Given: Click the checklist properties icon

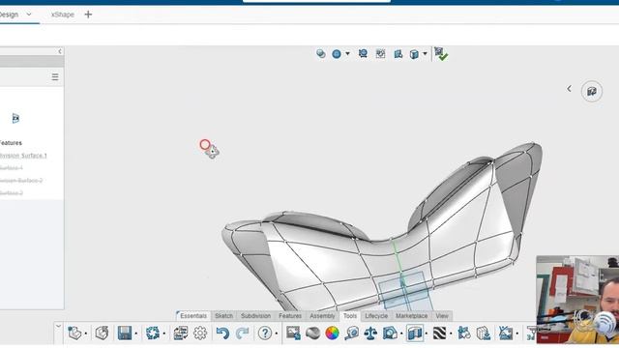Looking at the screenshot, I should pyautogui.click(x=181, y=333).
